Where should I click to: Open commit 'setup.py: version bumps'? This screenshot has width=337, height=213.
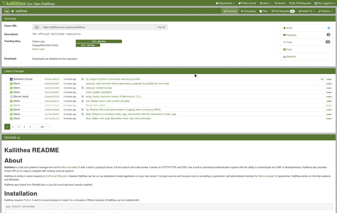(99, 88)
